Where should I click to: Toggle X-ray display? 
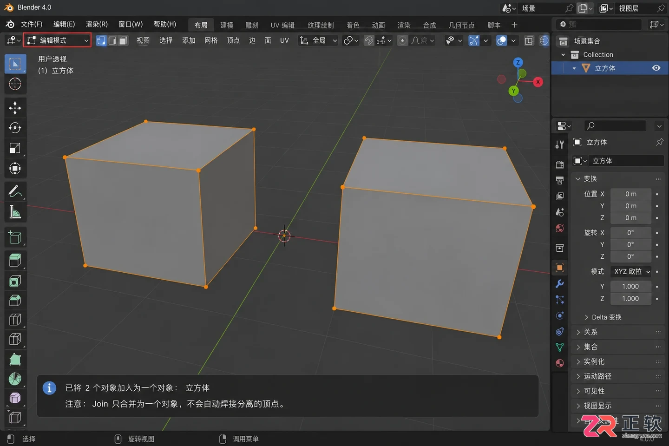coord(529,41)
